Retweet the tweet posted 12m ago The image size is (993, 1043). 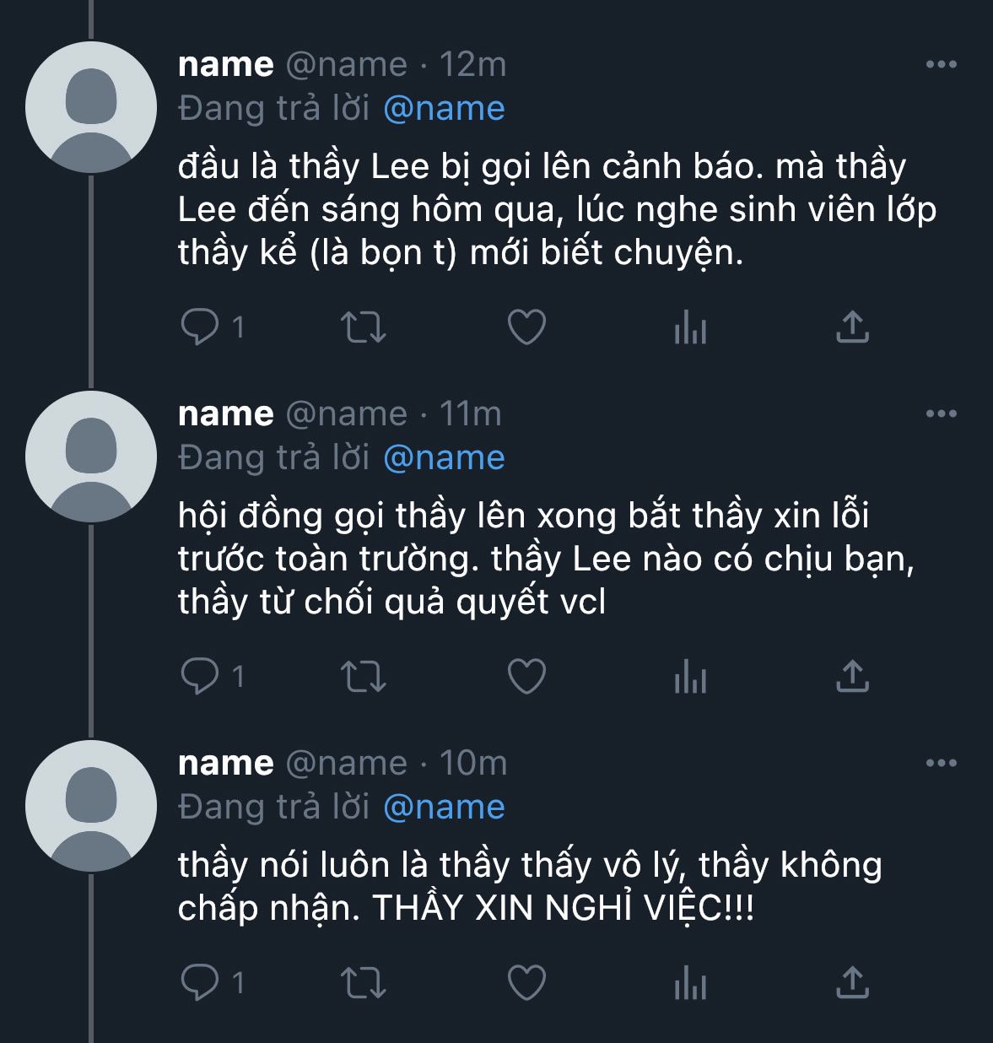[363, 327]
